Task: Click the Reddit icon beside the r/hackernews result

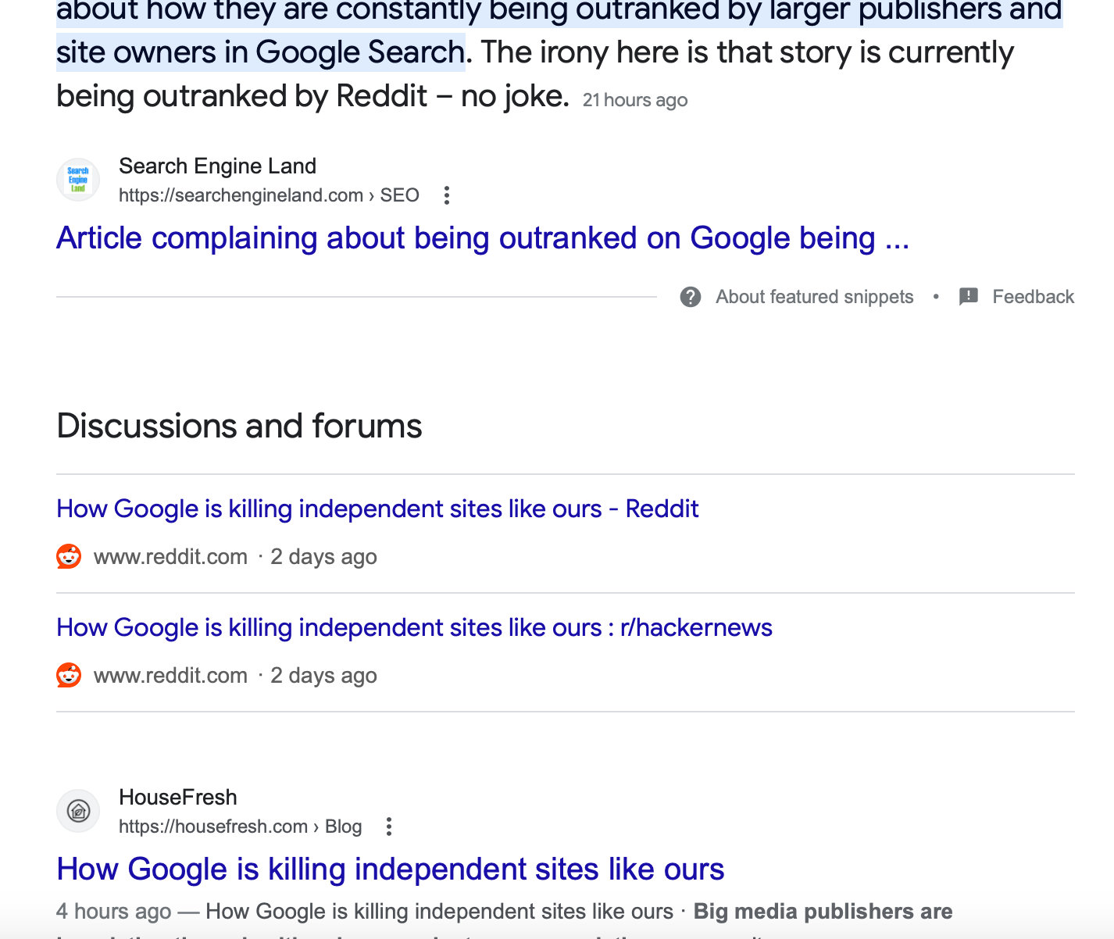Action: [69, 675]
